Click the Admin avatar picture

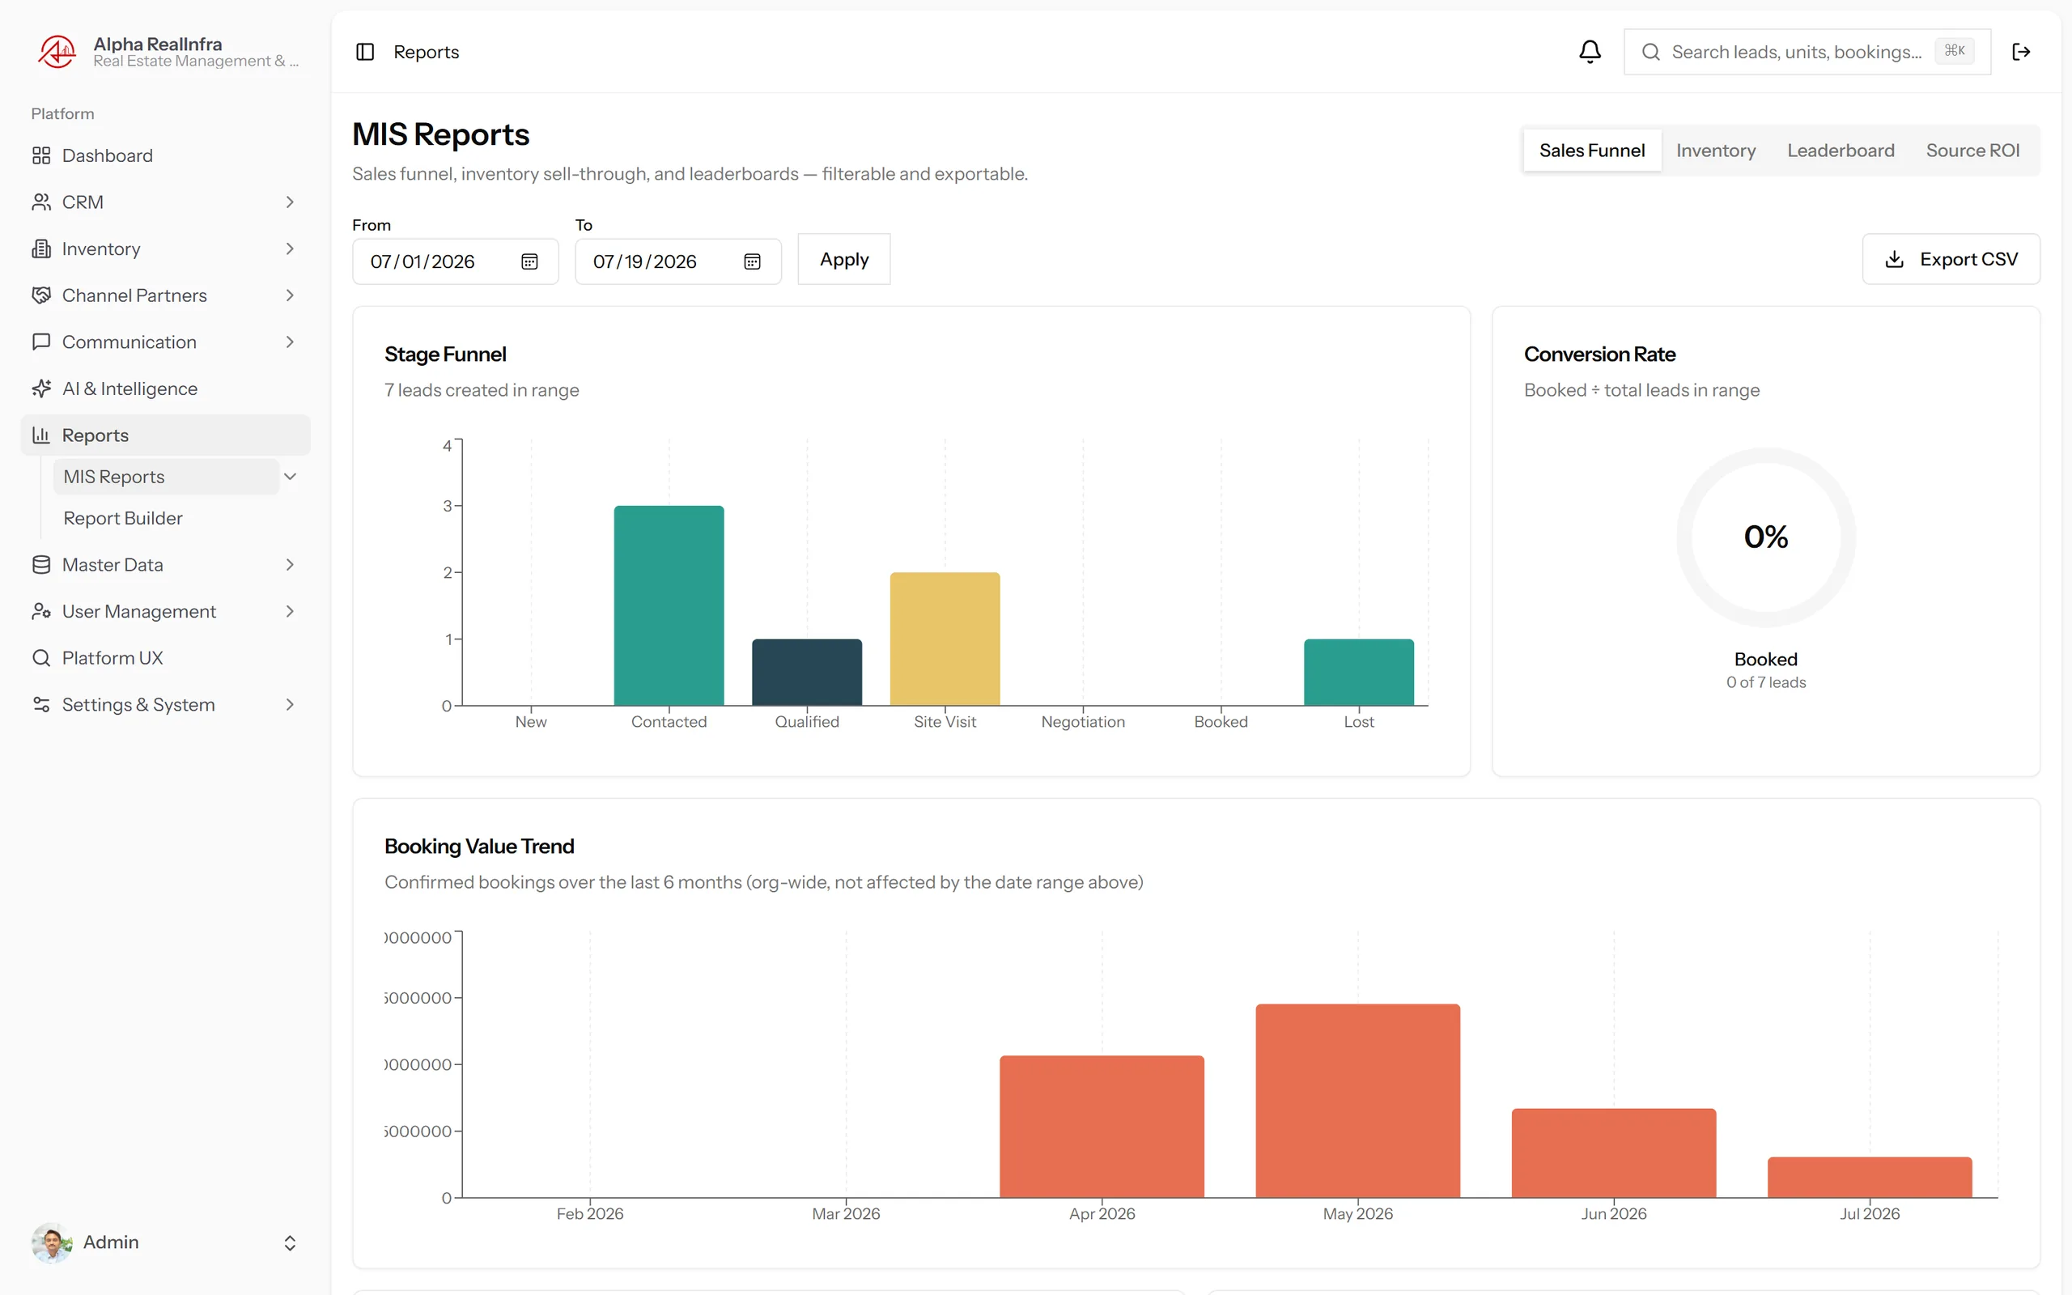pos(51,1242)
